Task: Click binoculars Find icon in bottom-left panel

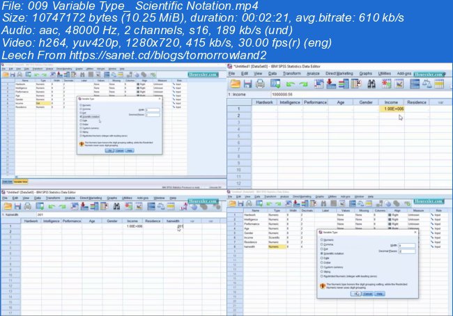Action: tap(116, 206)
